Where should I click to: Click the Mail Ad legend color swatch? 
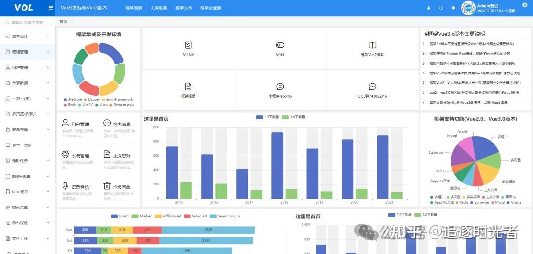click(135, 216)
